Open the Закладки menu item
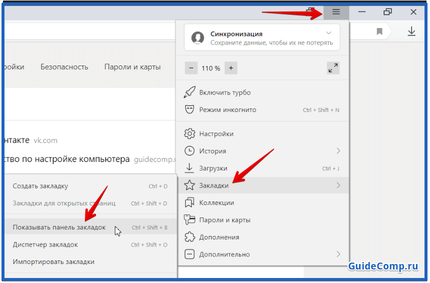430x283 pixels. (x=214, y=185)
